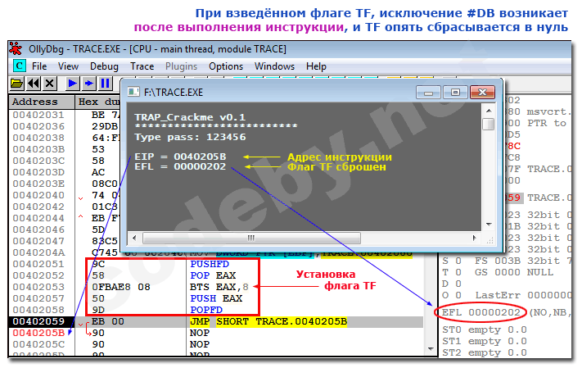Select the PUSHFD instruction

pos(210,264)
